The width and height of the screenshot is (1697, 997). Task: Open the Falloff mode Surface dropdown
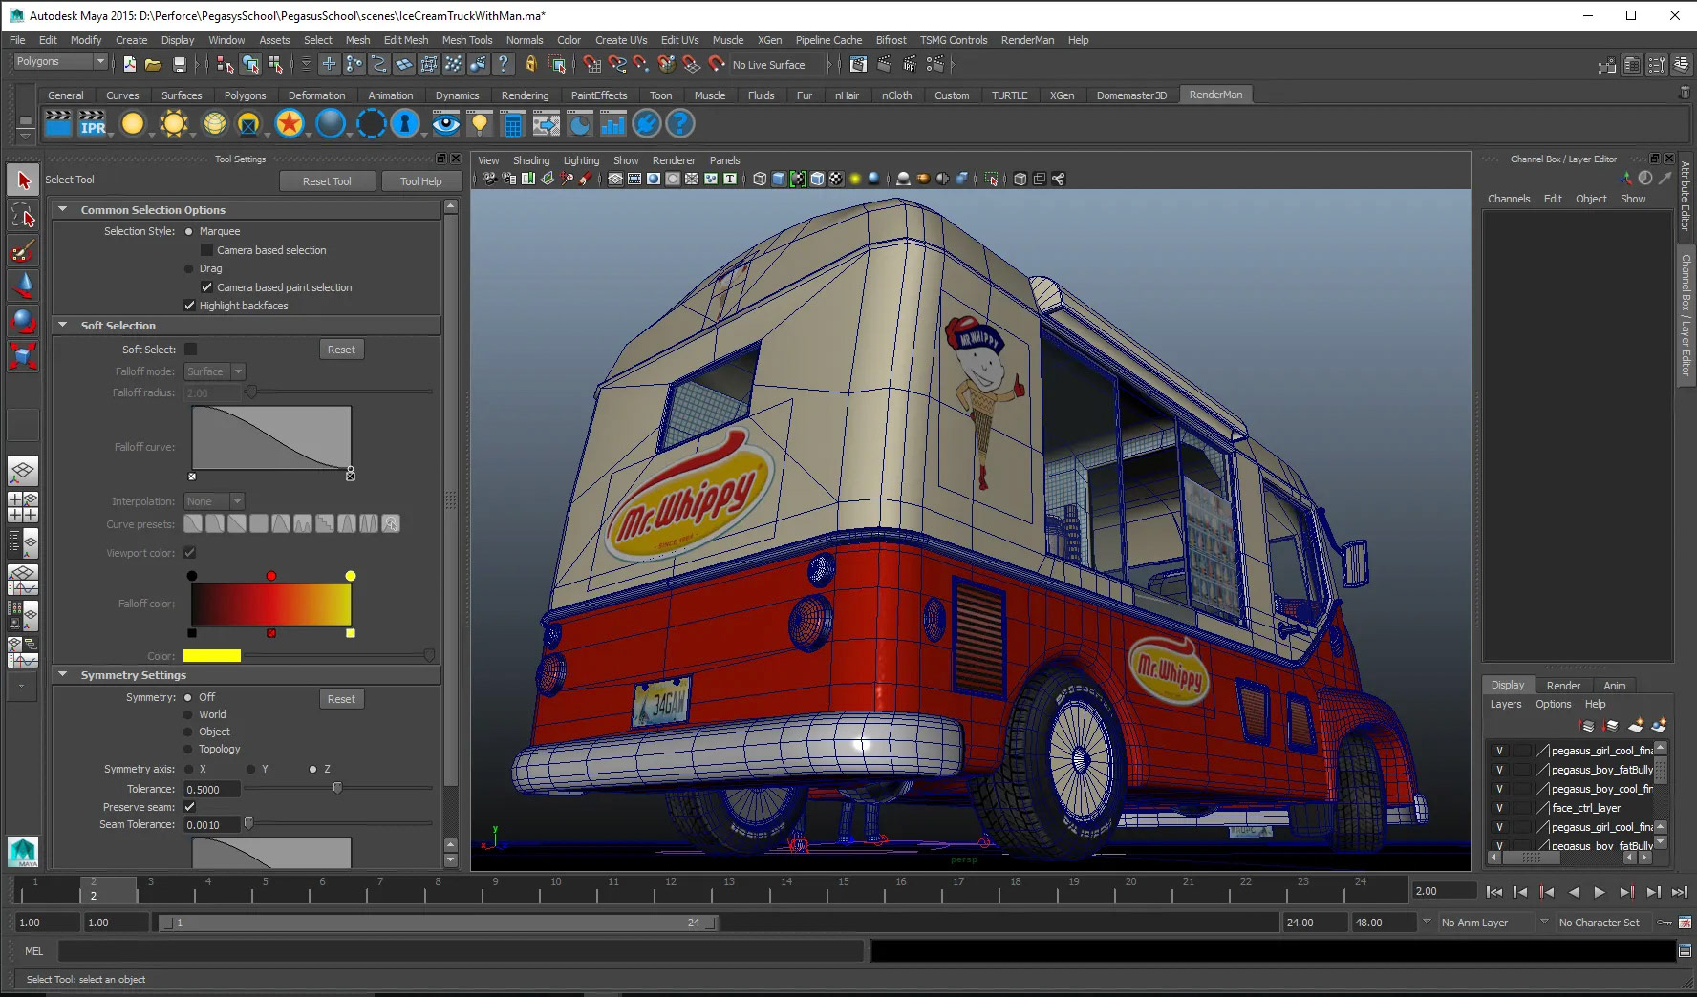[215, 371]
